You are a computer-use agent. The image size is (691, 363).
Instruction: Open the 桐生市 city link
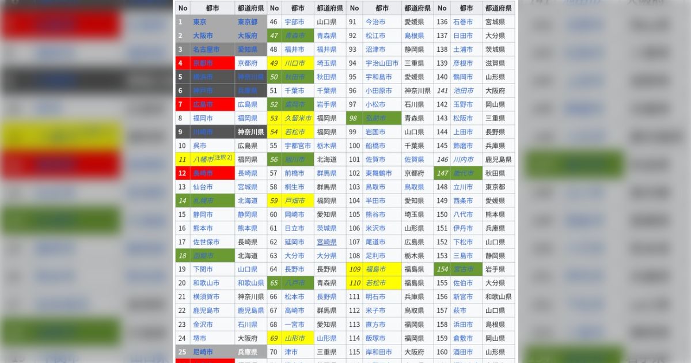tap(295, 187)
